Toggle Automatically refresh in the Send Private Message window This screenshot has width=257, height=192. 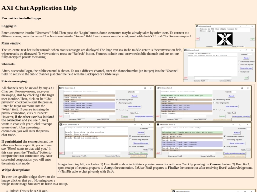coord(130,136)
